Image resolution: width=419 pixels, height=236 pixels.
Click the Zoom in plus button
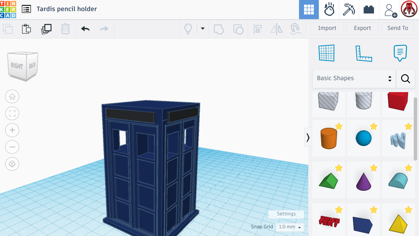[x=12, y=130]
